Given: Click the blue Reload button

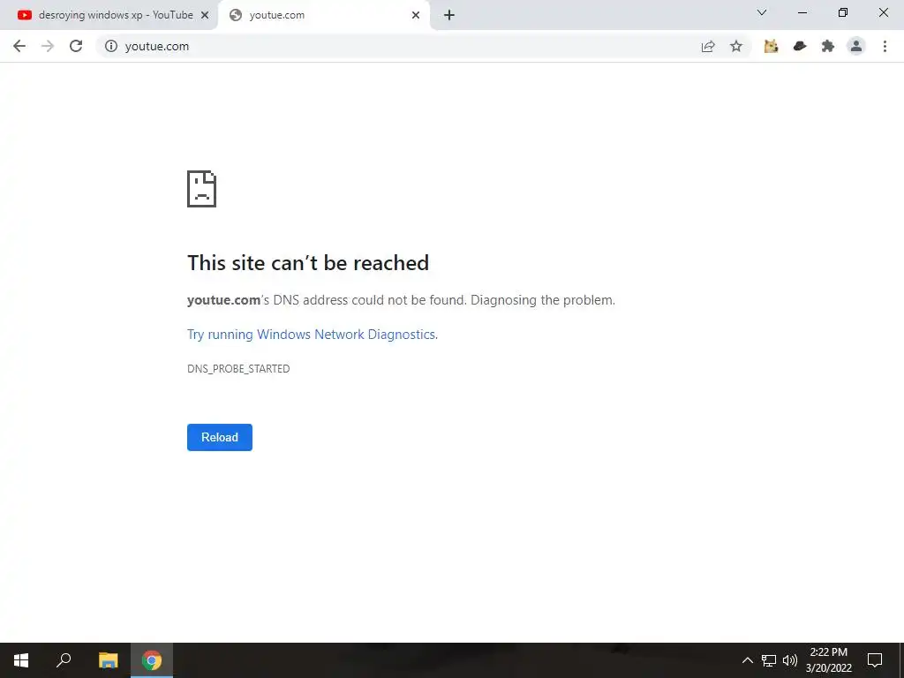Looking at the screenshot, I should point(220,438).
